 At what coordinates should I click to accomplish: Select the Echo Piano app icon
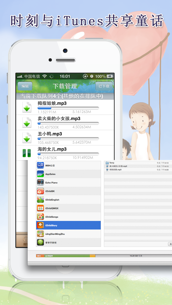[x=40, y=183]
